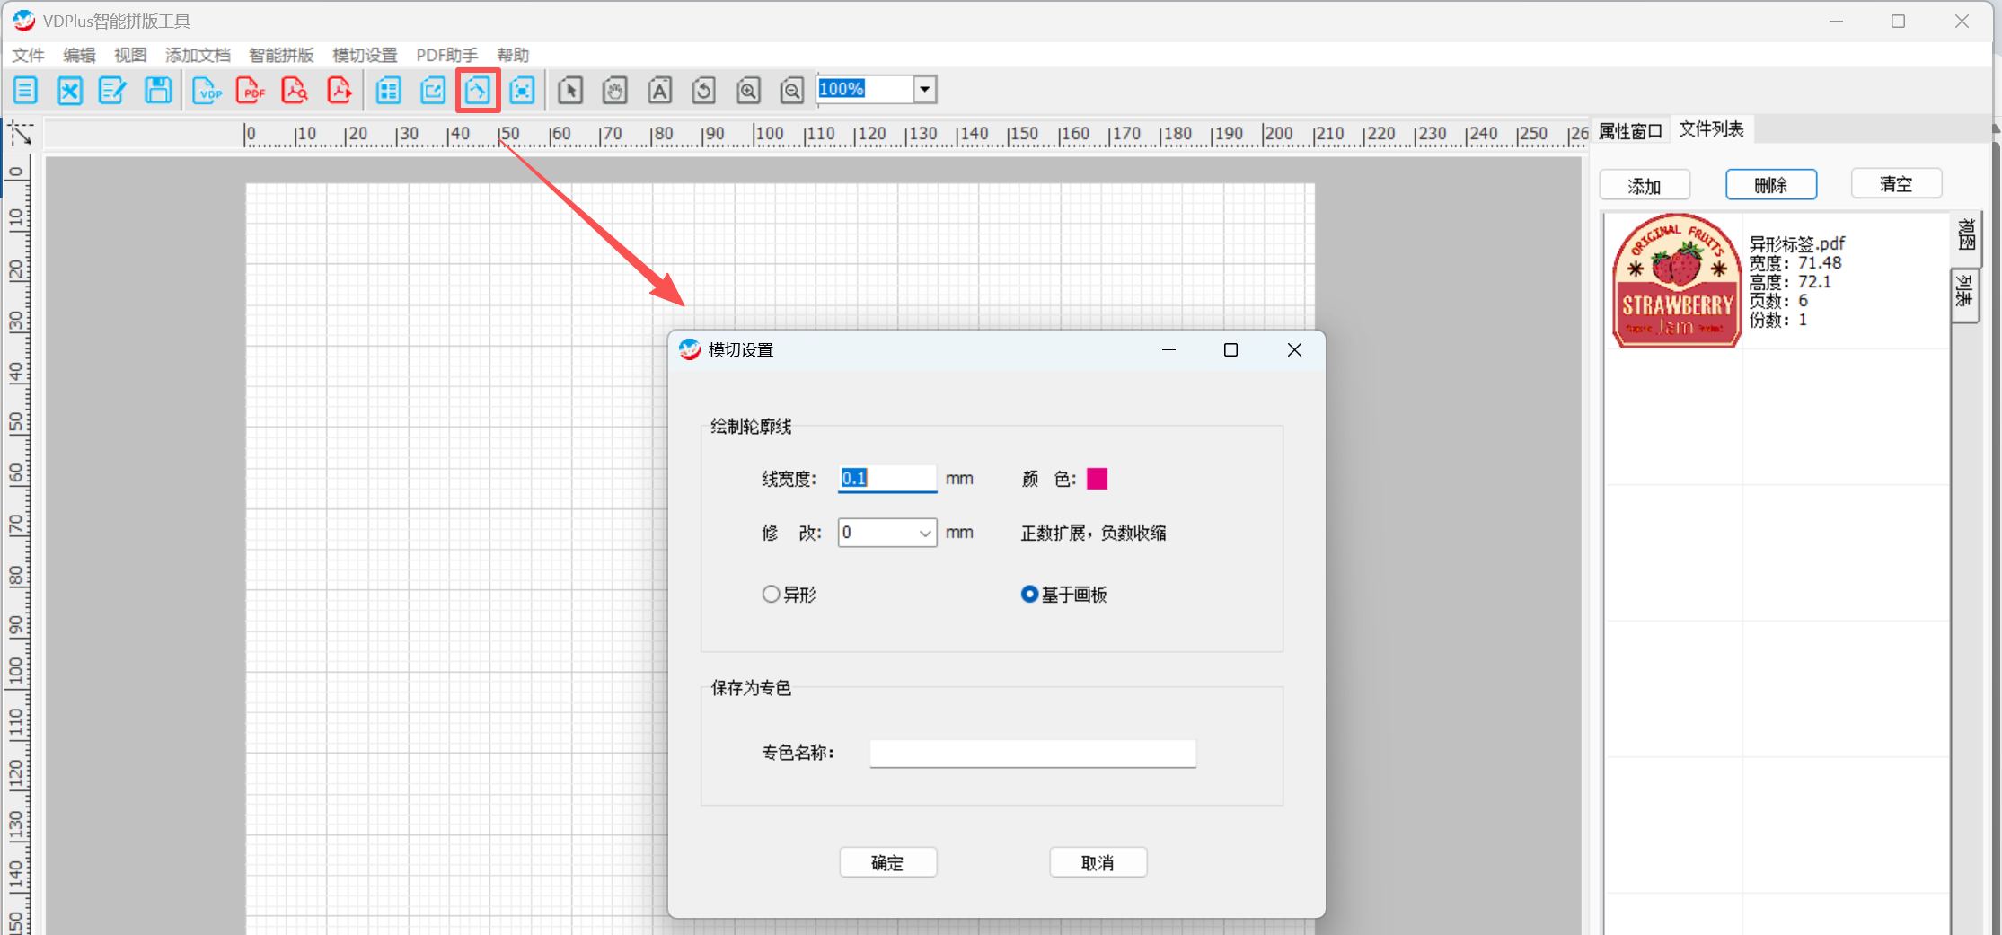2002x935 pixels.
Task: Click the zoom out magnifier icon
Action: pos(791,90)
